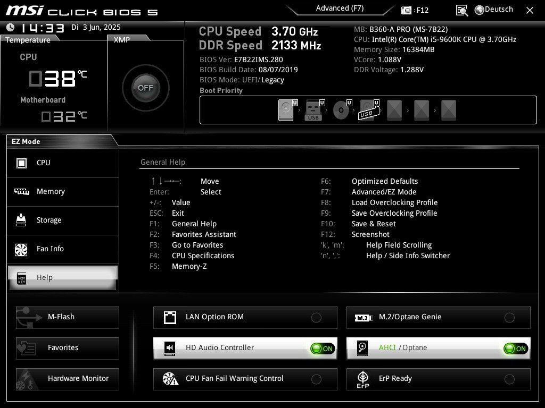Click the date Di 3 Jun, 2025
This screenshot has width=545, height=408.
pyautogui.click(x=96, y=27)
